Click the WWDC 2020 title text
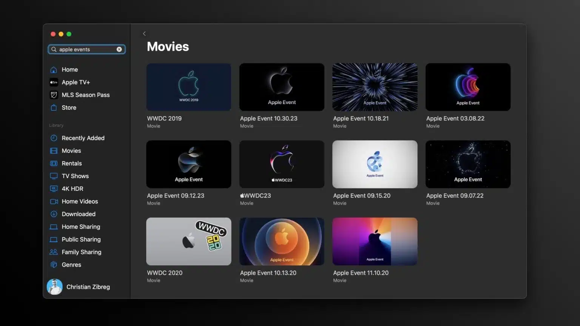 coord(165,273)
